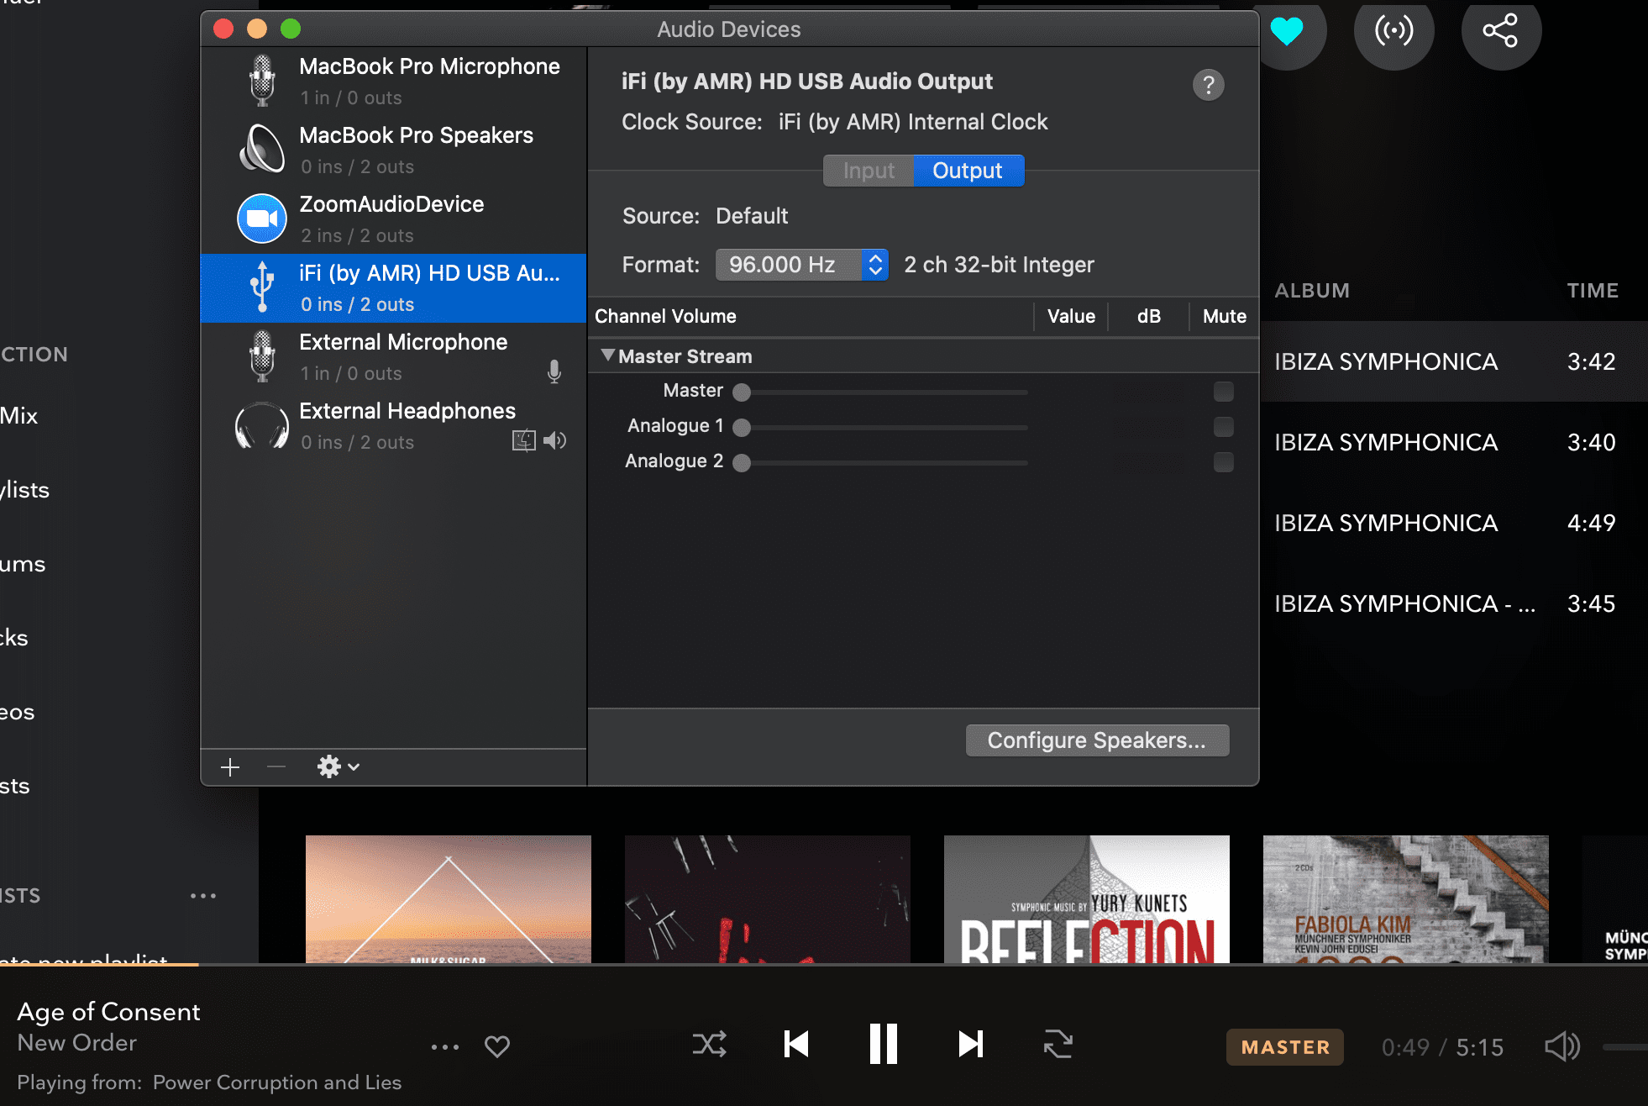Click the volume speaker icon in player
Screen dimensions: 1648x1106
[x=1562, y=1046]
